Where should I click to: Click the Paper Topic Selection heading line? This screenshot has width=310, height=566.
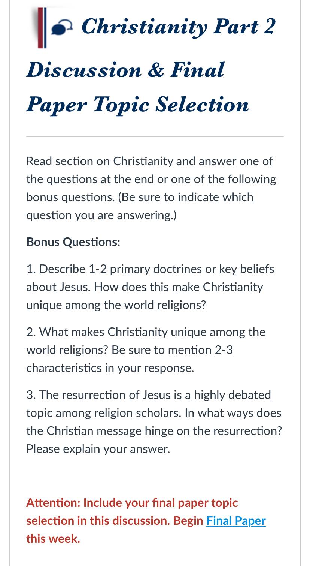point(138,105)
